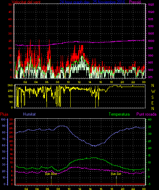Click the 50 humidity axis value
Image resolution: width=159 pixels, height=190 pixels.
(x=4, y=152)
